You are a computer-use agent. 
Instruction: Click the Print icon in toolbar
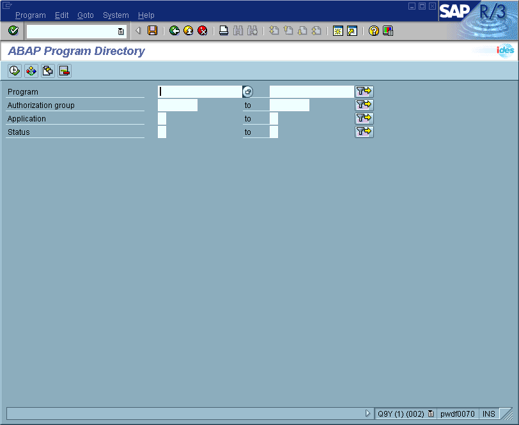(x=223, y=31)
